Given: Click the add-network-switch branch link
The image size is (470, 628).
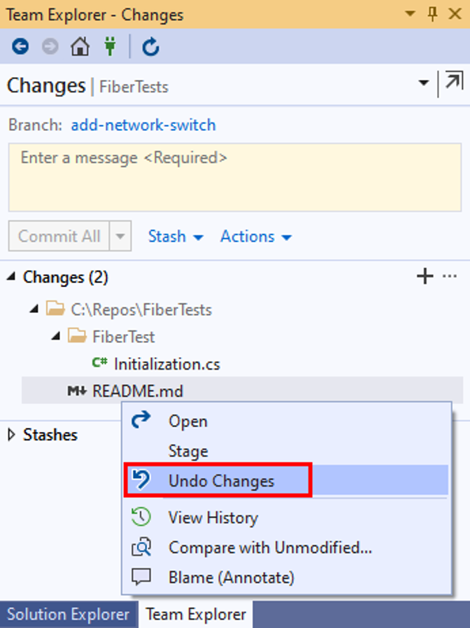Looking at the screenshot, I should 143,125.
